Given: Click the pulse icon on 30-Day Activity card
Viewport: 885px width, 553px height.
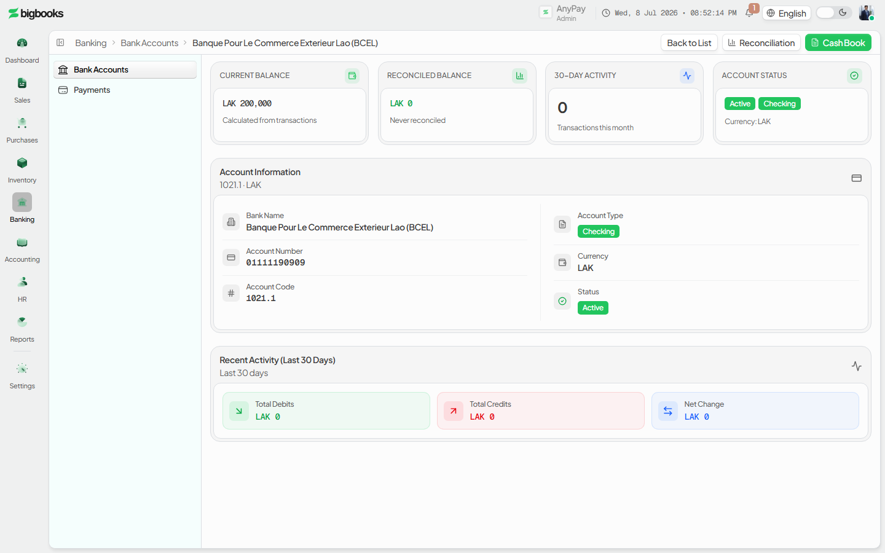Looking at the screenshot, I should (687, 76).
